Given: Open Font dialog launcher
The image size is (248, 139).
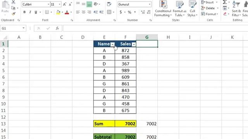Looking at the screenshot, I should pyautogui.click(x=72, y=20).
